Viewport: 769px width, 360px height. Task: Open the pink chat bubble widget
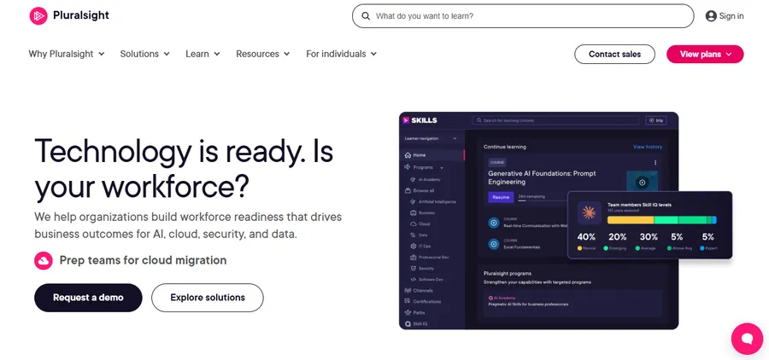[x=747, y=339]
